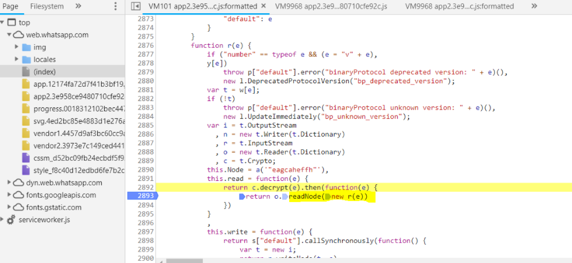
Task: Click 'var i = t.OutputStream' code
Action: pos(251,125)
